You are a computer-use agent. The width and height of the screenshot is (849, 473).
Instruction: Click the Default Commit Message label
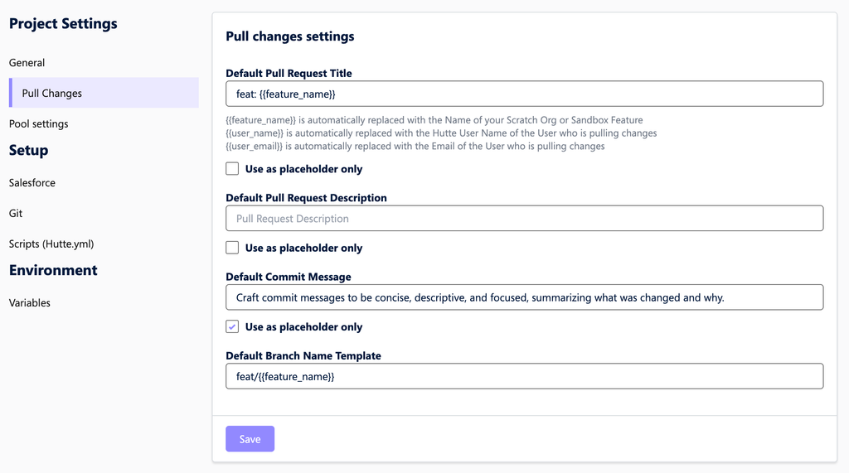pyautogui.click(x=289, y=277)
